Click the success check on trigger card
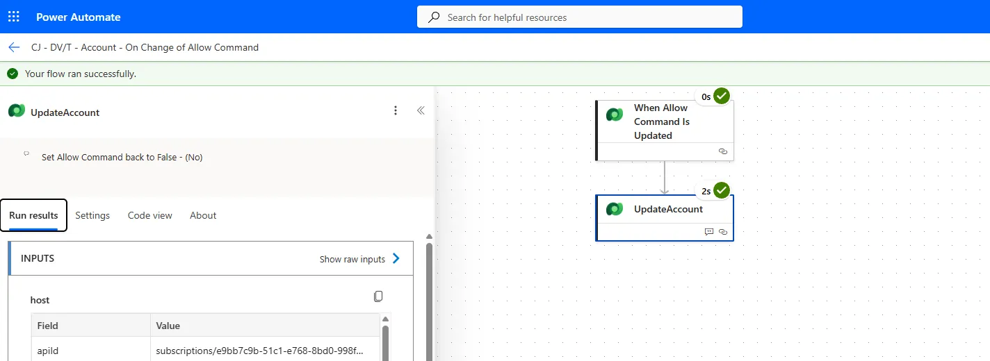990x361 pixels. point(722,96)
